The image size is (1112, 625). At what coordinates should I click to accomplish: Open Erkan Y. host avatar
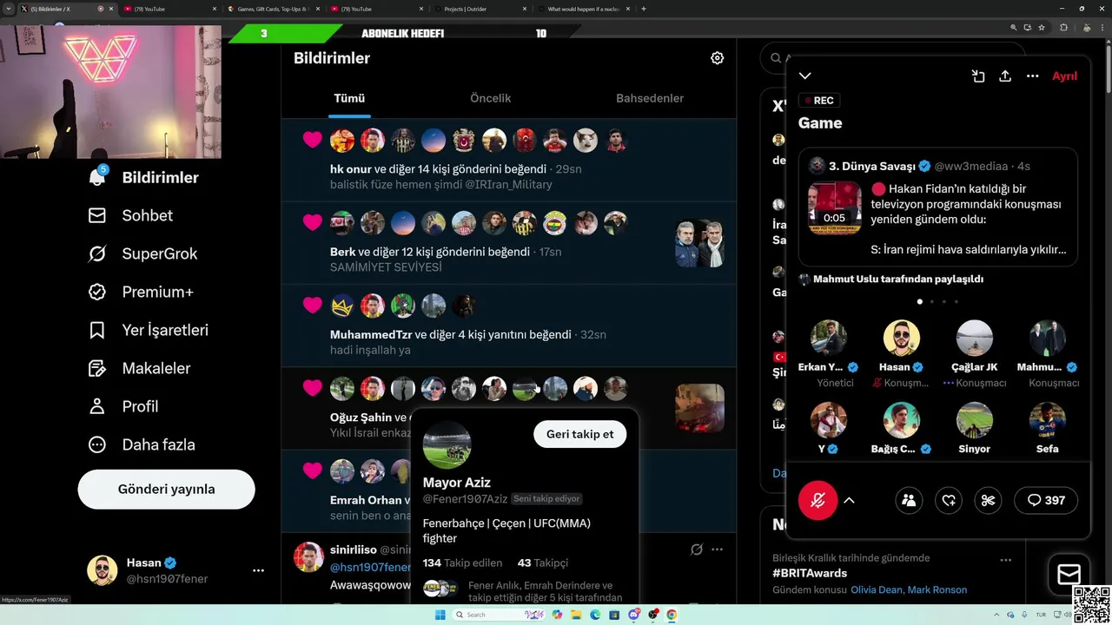828,339
